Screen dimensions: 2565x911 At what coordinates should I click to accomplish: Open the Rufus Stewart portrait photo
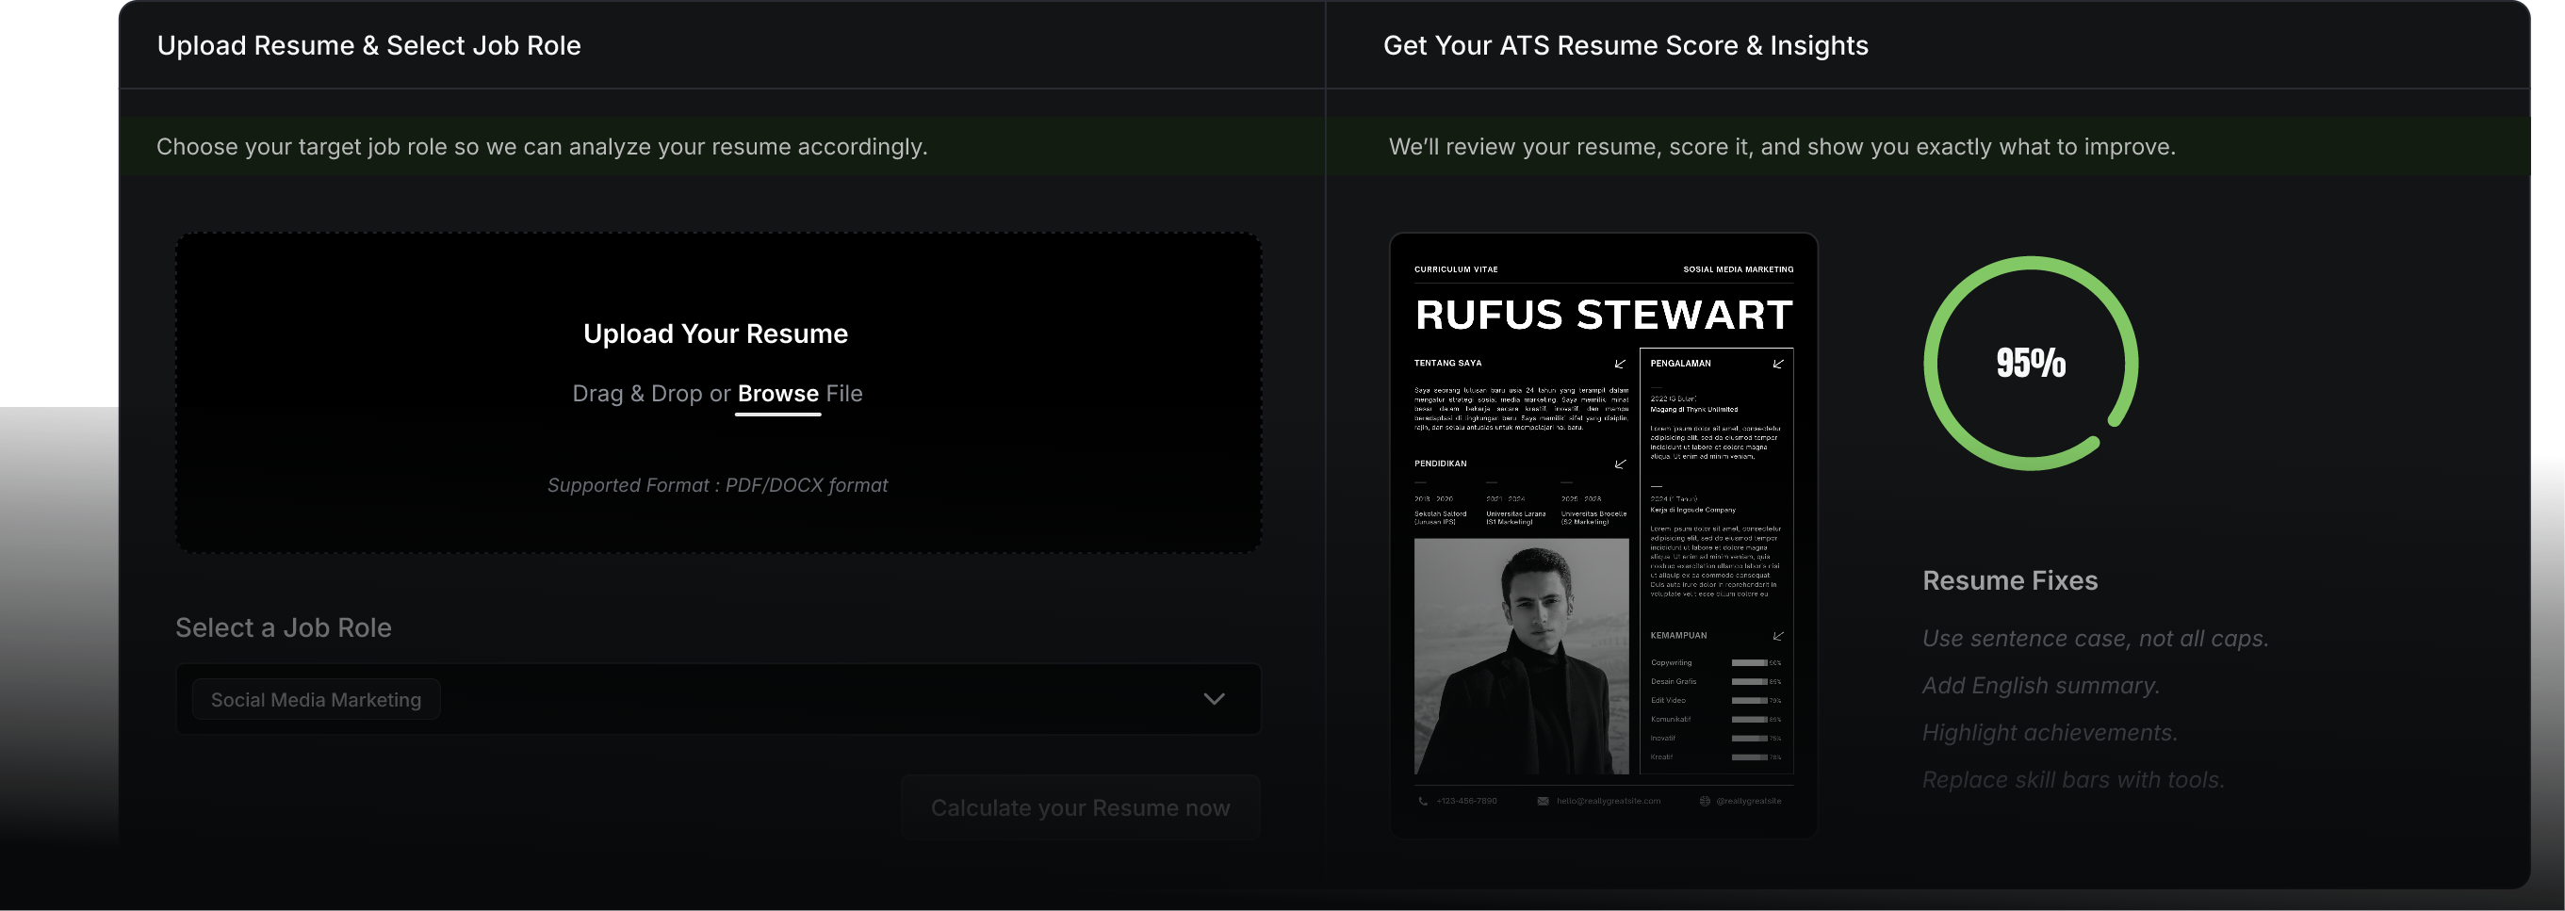coord(1522,656)
